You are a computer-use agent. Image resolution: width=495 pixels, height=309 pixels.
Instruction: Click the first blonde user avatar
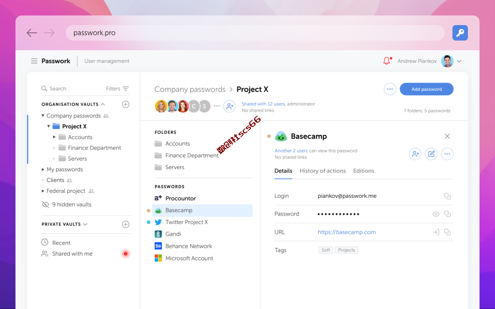click(161, 106)
